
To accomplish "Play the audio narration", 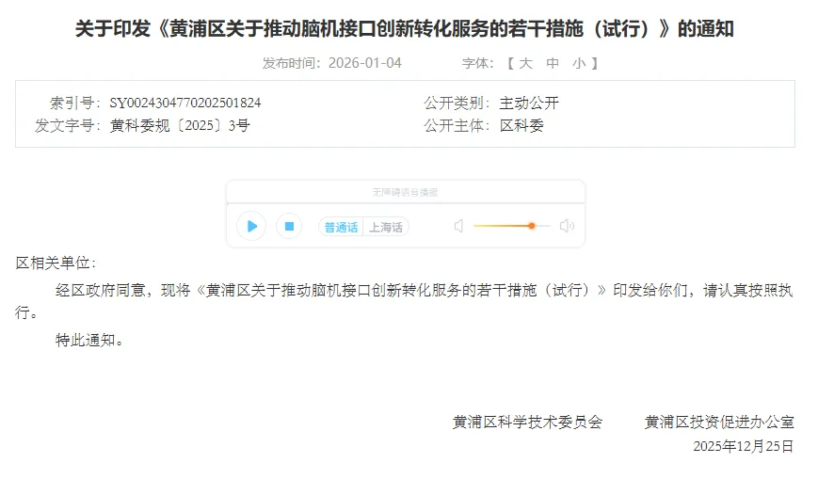I will coord(251,226).
